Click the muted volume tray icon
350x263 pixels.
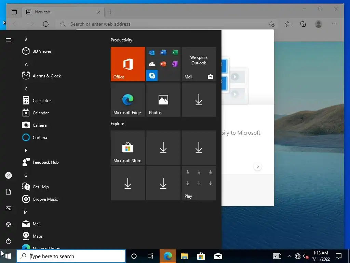click(306, 256)
